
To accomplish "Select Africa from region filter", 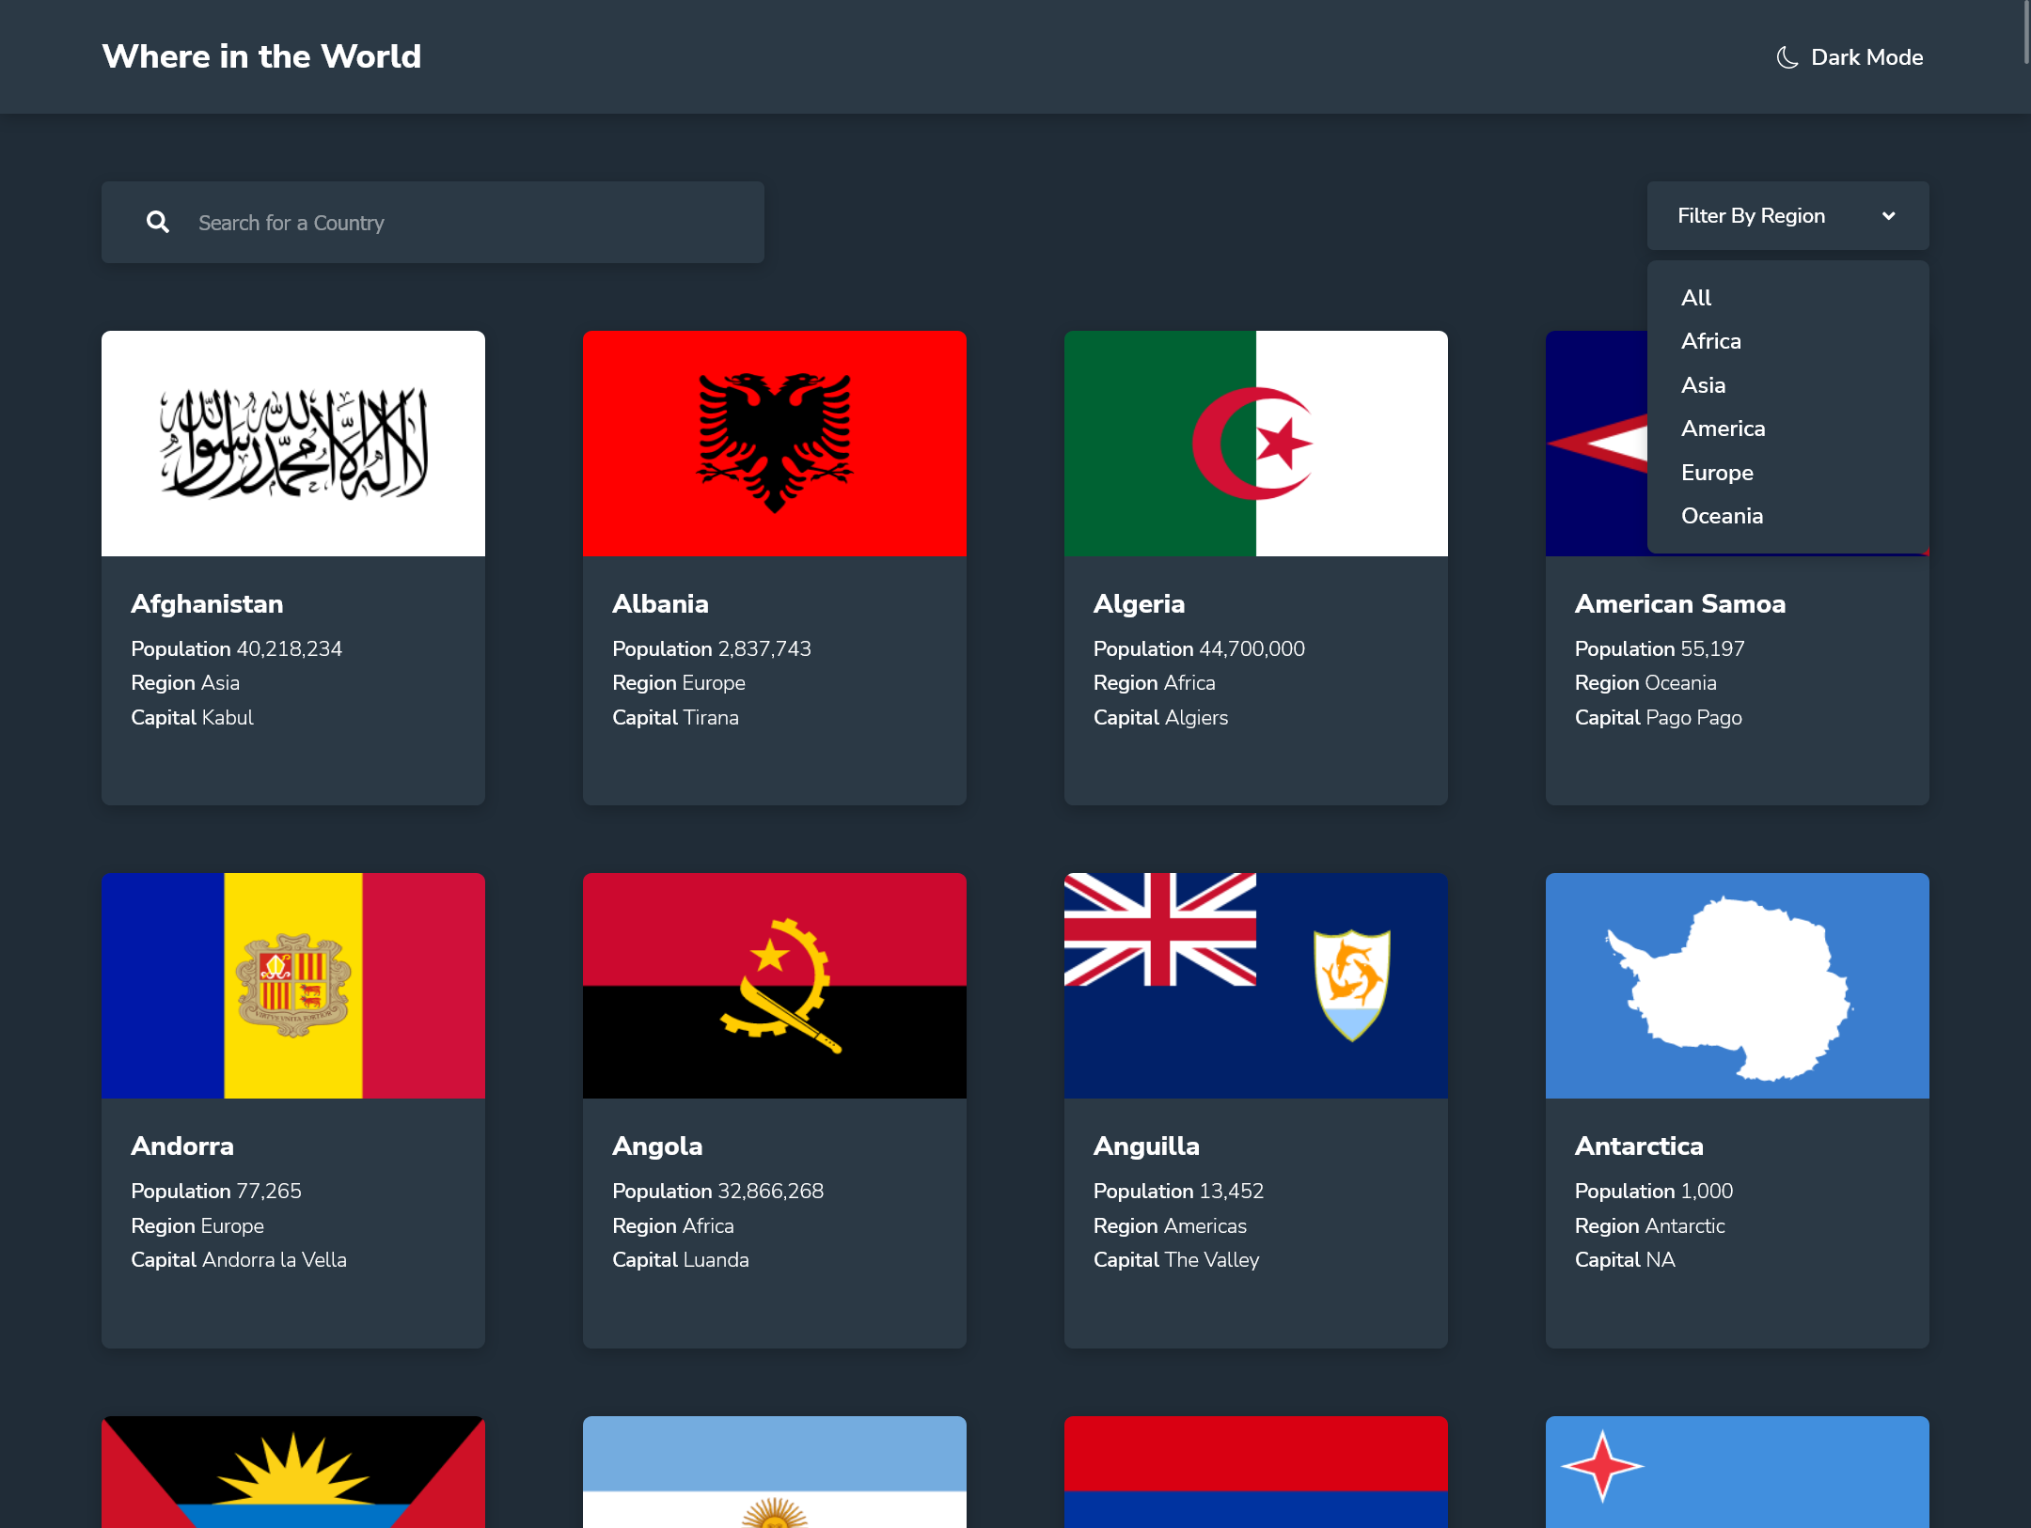I will (1710, 341).
